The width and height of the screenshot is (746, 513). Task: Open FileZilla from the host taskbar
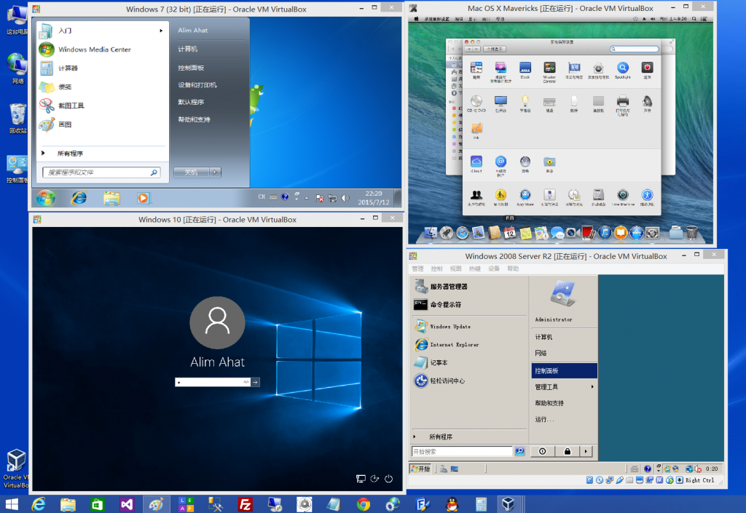coord(245,504)
